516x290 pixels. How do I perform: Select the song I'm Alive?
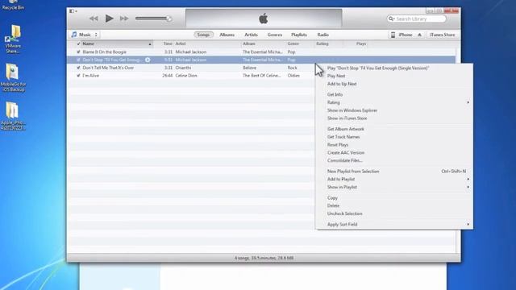tap(91, 76)
